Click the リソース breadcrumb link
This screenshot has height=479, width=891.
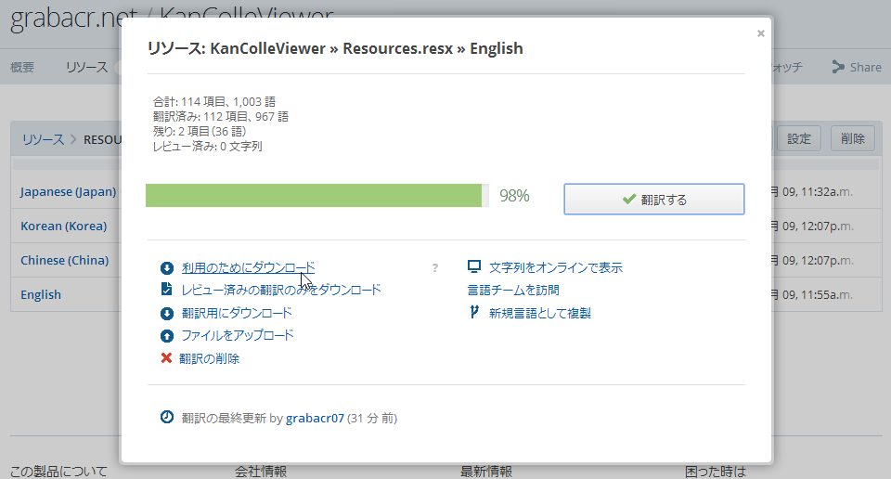pos(44,139)
